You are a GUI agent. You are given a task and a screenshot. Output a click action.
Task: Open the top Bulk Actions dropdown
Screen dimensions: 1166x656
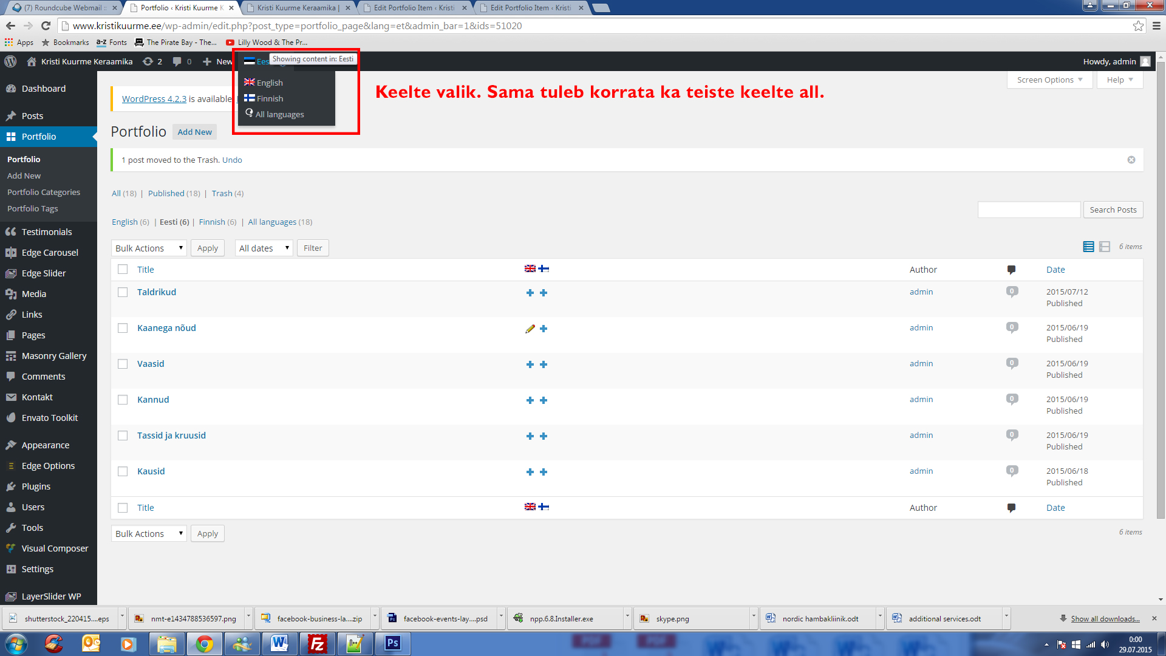click(x=149, y=248)
